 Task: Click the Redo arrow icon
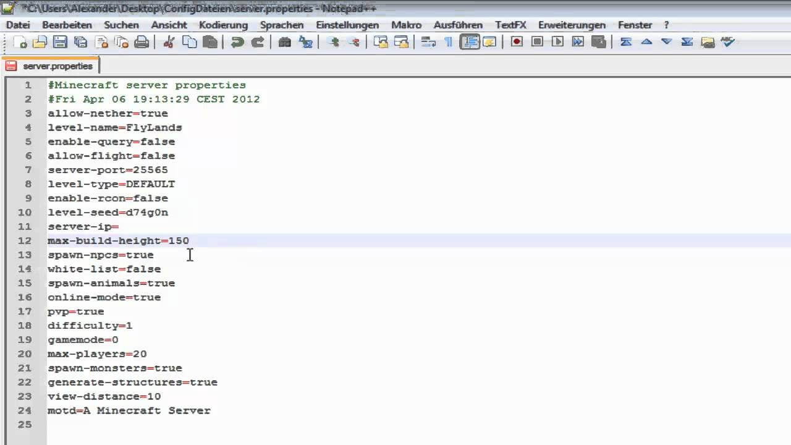point(258,42)
